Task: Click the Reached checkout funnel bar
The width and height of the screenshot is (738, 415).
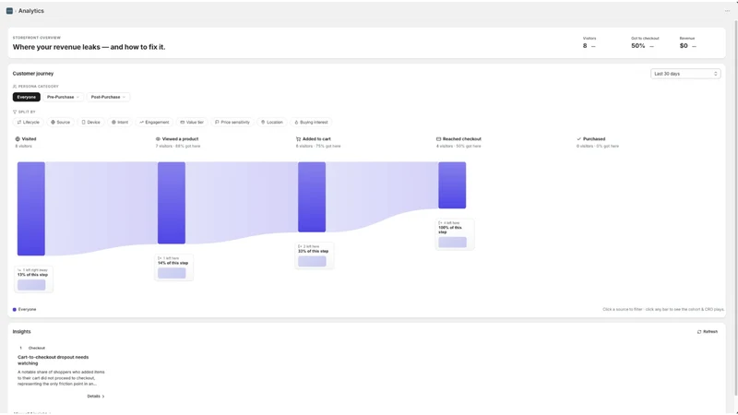Action: 452,185
